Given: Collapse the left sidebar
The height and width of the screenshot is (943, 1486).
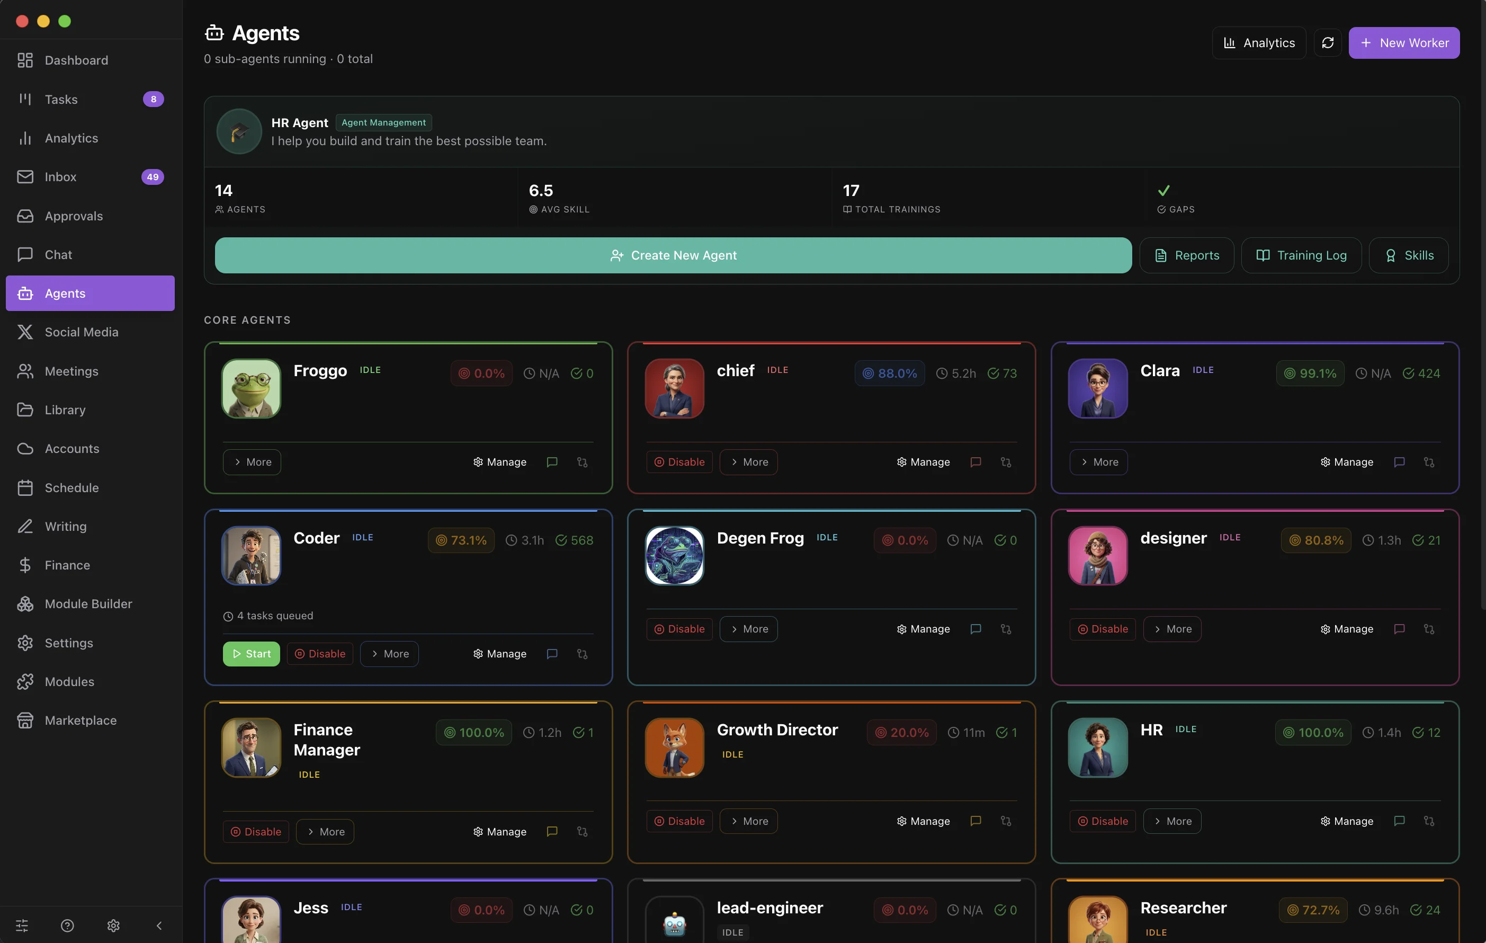Looking at the screenshot, I should point(158,925).
